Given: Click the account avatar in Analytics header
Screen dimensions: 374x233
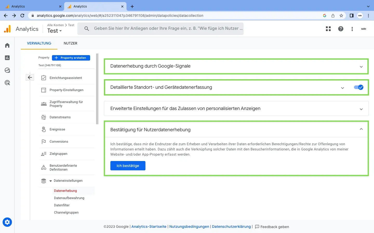Looking at the screenshot, I should pyautogui.click(x=364, y=29).
